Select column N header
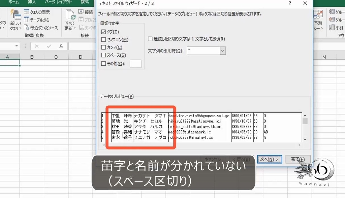Screen dimensions: 345x198 point(324,57)
